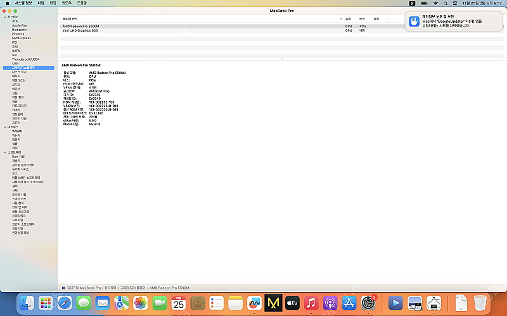Viewport: 507px width, 316px height.
Task: Select 그래픽/디스플레이 in sidebar
Action: [29, 68]
